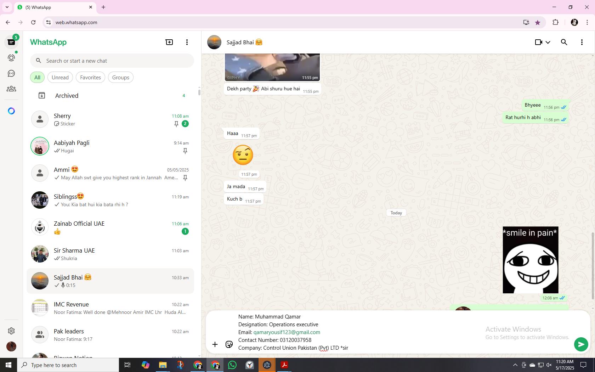Open Chrome menu three dots
The height and width of the screenshot is (372, 595).
click(587, 22)
